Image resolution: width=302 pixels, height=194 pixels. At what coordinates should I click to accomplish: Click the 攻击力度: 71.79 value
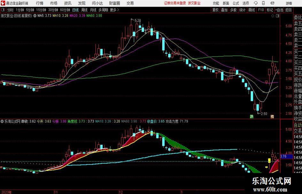[177, 121]
